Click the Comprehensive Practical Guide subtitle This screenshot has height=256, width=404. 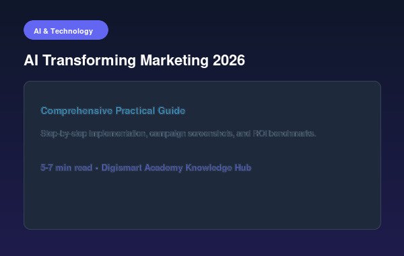113,111
